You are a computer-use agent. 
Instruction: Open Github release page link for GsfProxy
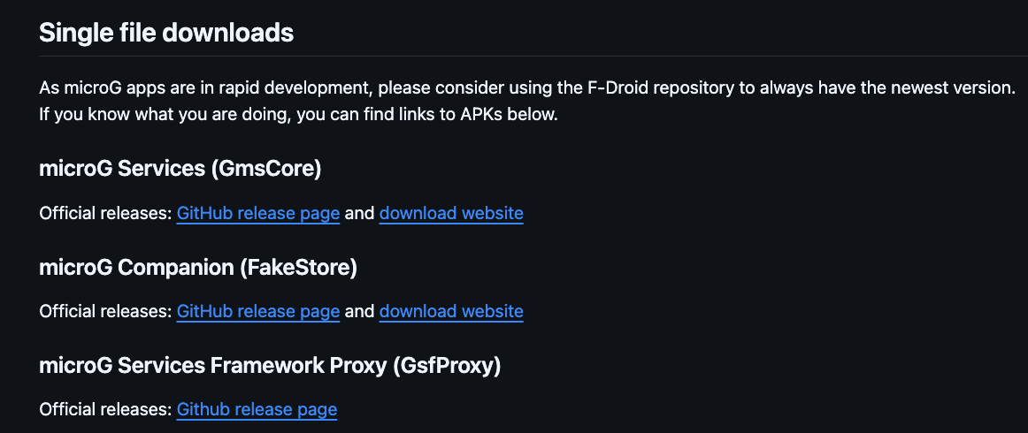[257, 409]
